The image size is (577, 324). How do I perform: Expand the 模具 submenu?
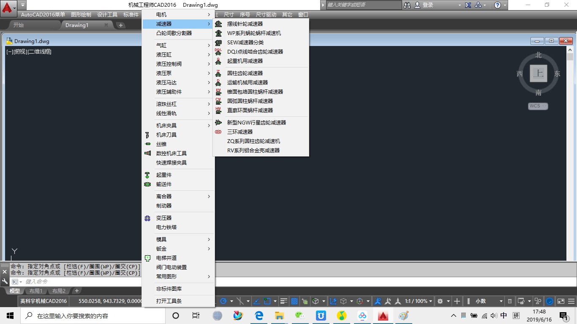point(178,240)
